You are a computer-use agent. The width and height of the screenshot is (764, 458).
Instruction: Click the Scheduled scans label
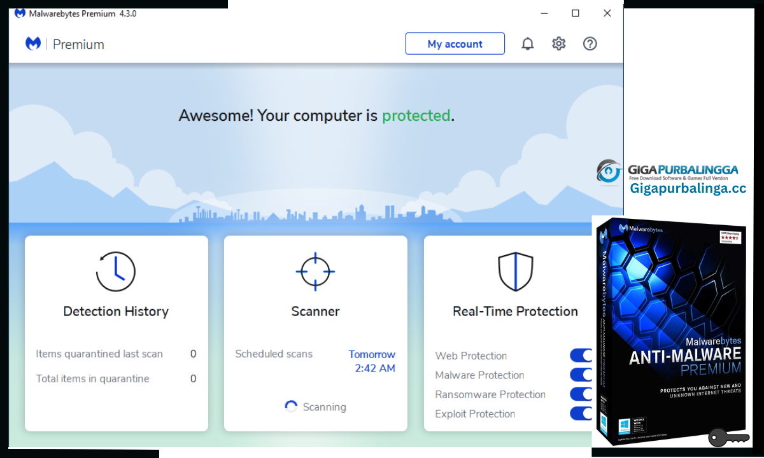[x=274, y=354]
